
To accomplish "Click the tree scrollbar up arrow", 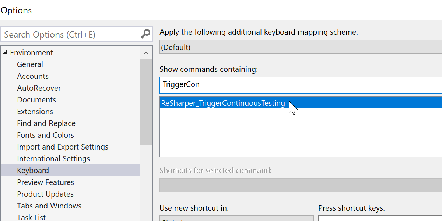I will [x=146, y=53].
